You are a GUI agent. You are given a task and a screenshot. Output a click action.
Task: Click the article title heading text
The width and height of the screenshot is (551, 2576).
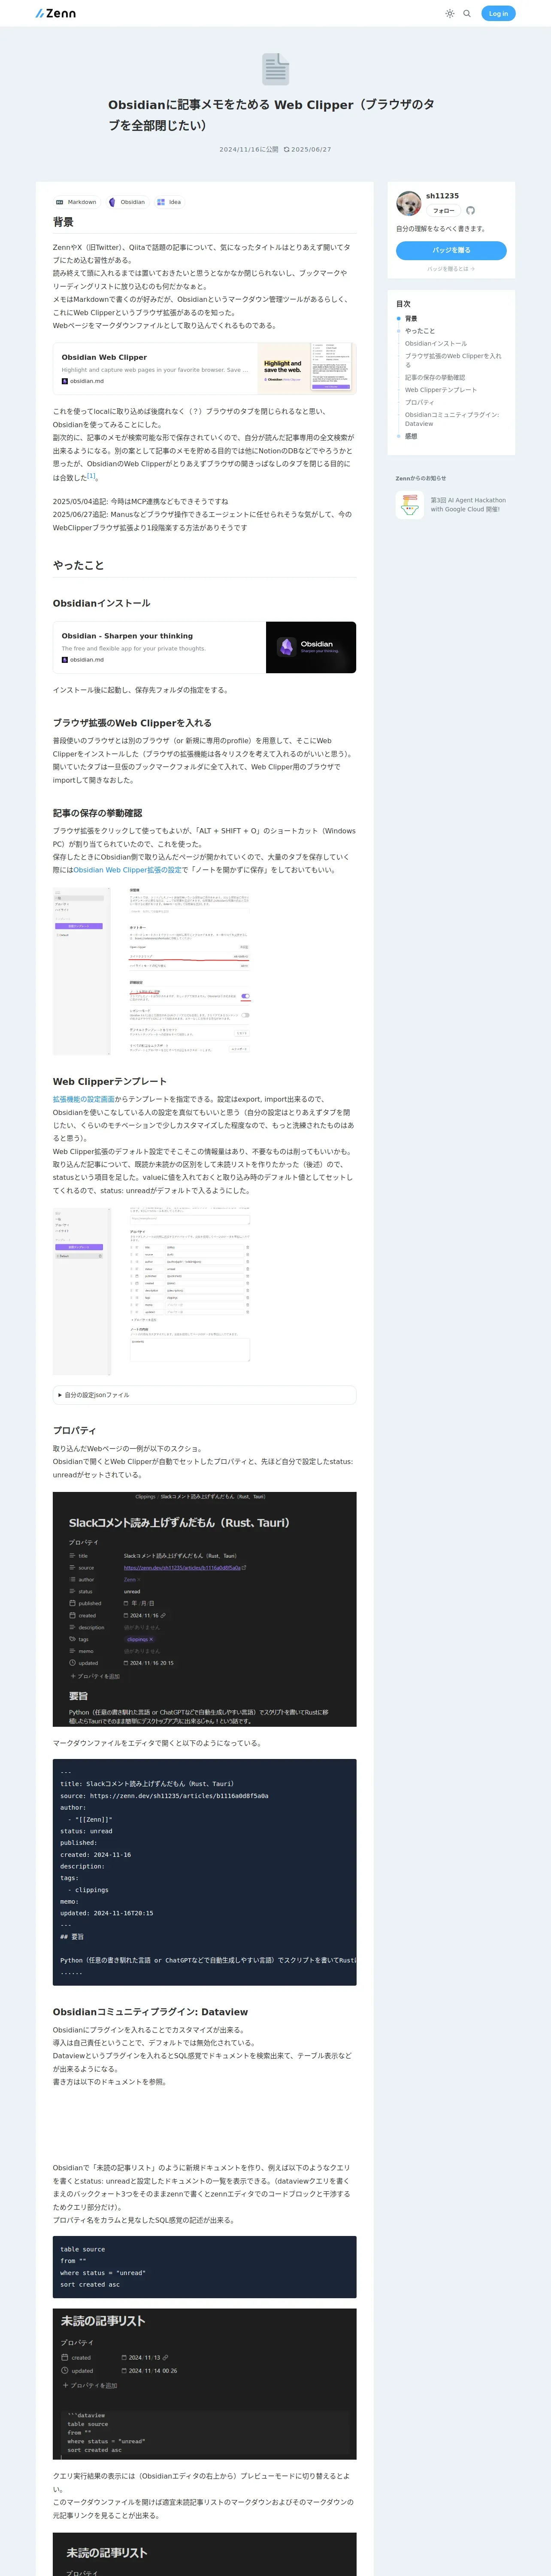[271, 115]
